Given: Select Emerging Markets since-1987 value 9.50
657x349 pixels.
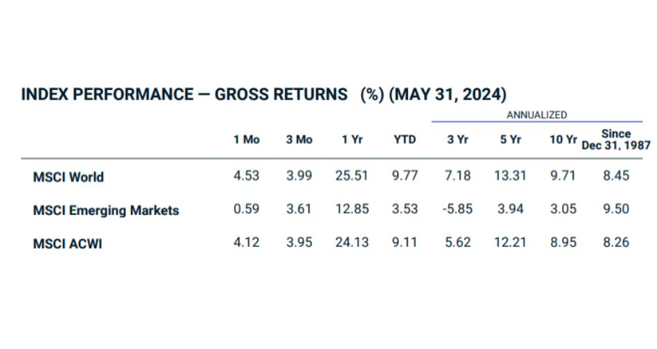Looking at the screenshot, I should click(616, 209).
